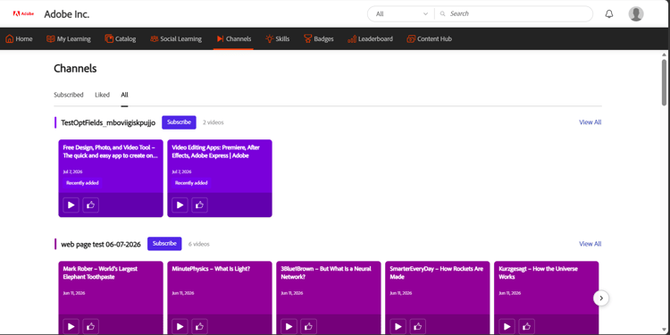
Task: Click the TestOptFields_mboviigiskpujjo channel name
Action: point(108,122)
